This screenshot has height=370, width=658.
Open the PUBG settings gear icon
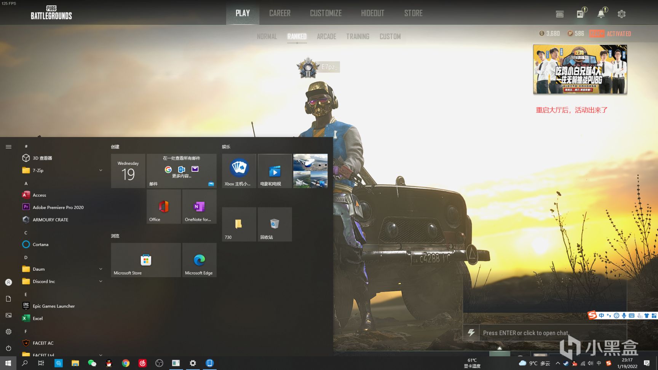pyautogui.click(x=621, y=14)
